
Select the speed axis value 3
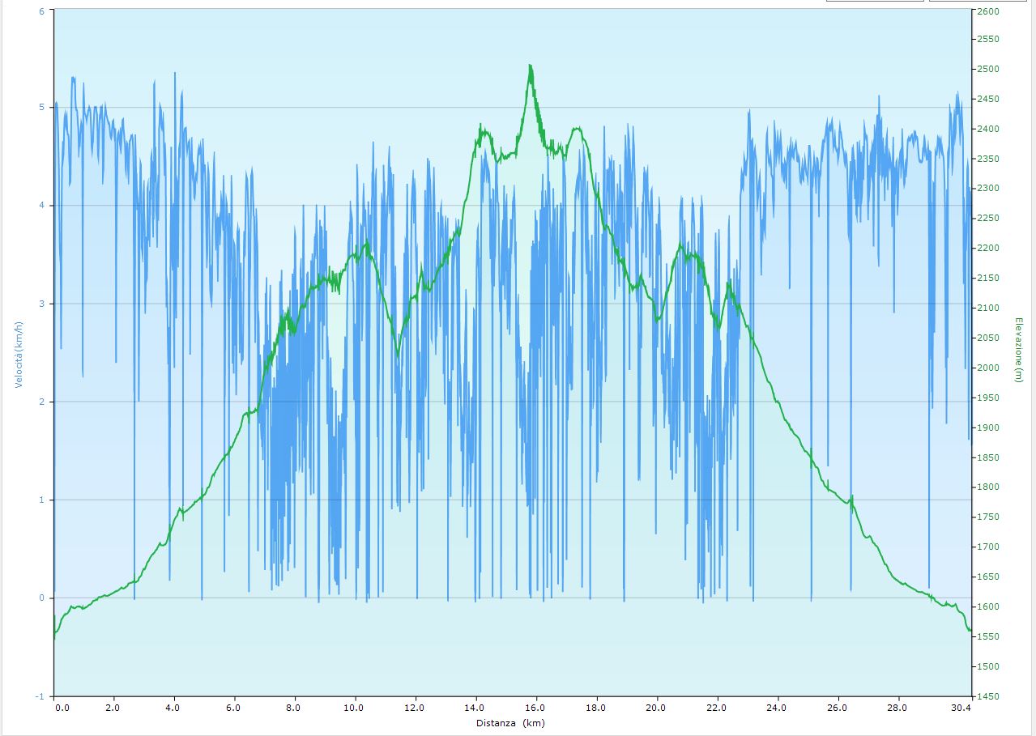42,304
